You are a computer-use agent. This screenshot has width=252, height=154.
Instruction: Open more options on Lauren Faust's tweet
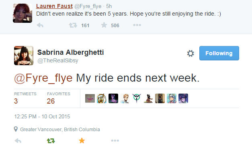[137, 25]
